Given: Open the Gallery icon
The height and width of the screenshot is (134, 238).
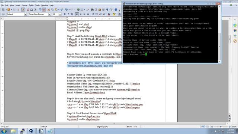Looking at the screenshot, I should 100,10.
